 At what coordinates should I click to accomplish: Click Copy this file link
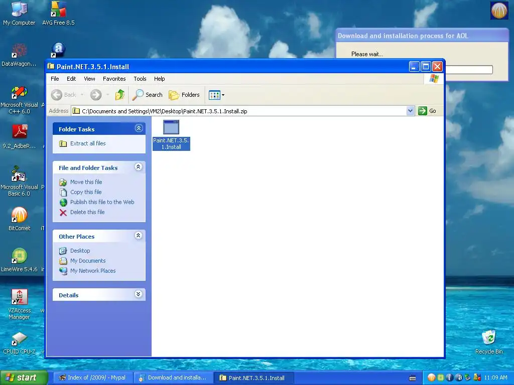86,192
